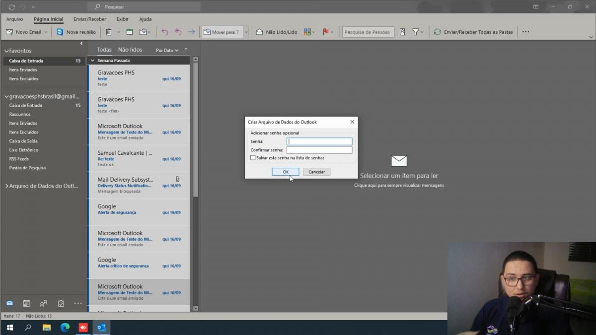
Task: Open the Calendar icon in navigation bar
Action: (x=27, y=303)
